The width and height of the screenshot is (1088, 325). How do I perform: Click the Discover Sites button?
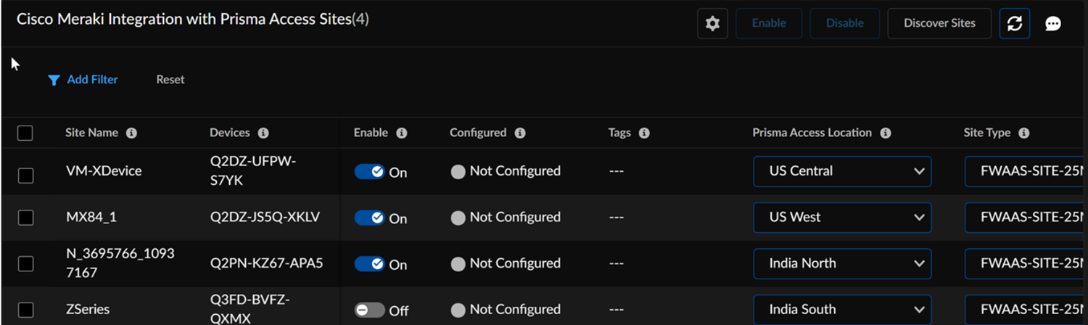[x=939, y=23]
